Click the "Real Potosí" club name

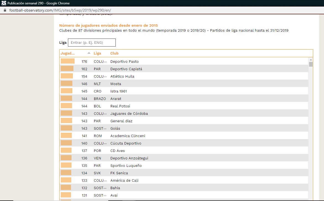[x=120, y=106]
